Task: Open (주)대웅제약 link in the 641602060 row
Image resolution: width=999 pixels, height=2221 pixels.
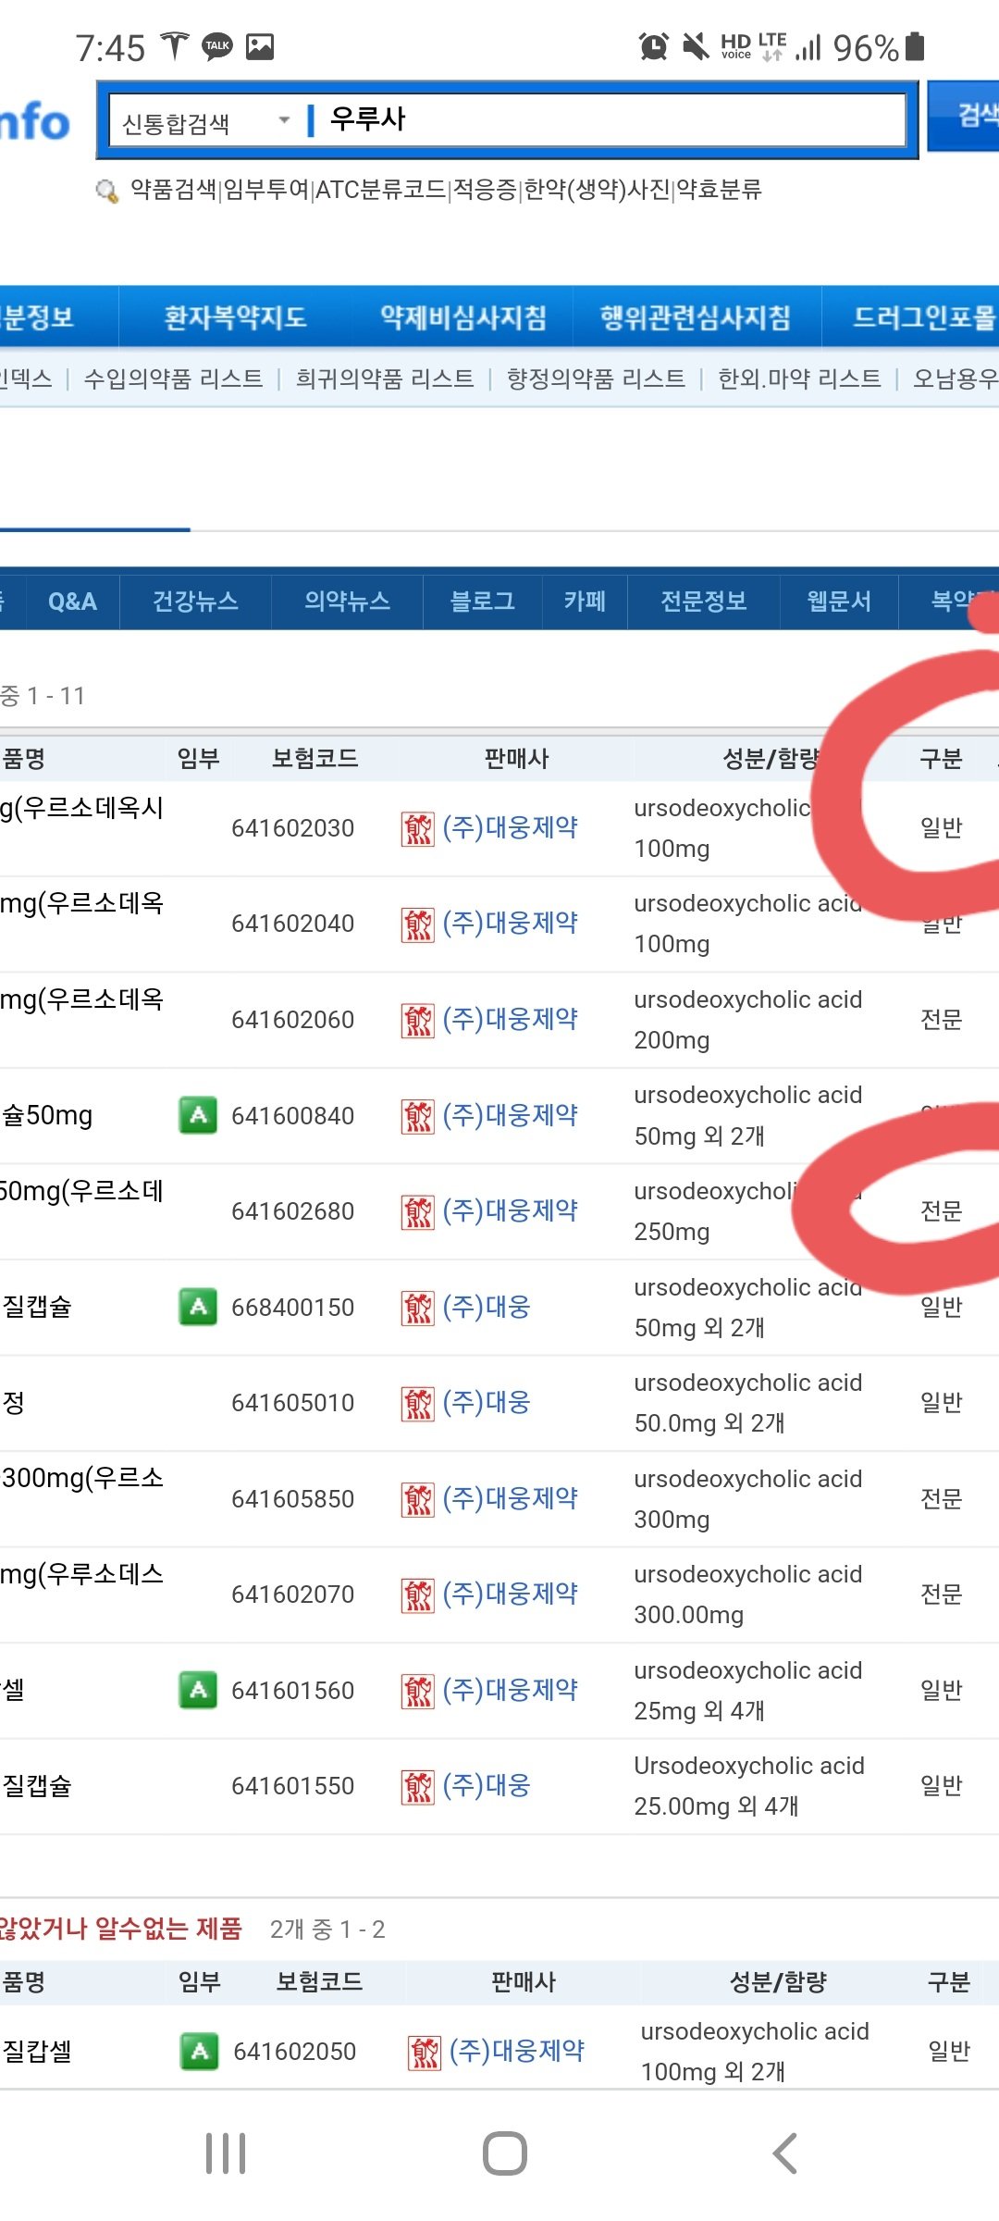Action: pyautogui.click(x=511, y=1019)
